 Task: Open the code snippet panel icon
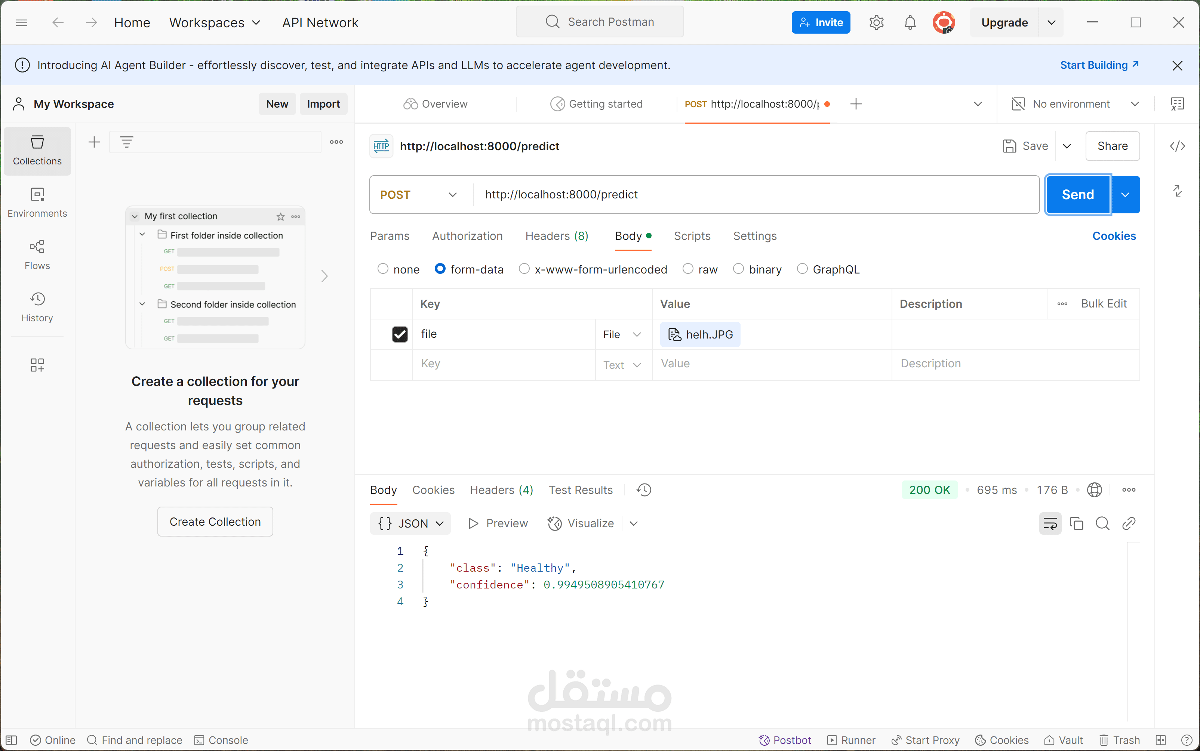coord(1177,146)
